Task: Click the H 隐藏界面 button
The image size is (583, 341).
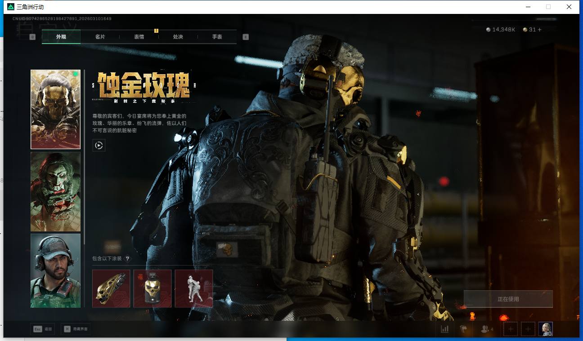Action: click(76, 329)
